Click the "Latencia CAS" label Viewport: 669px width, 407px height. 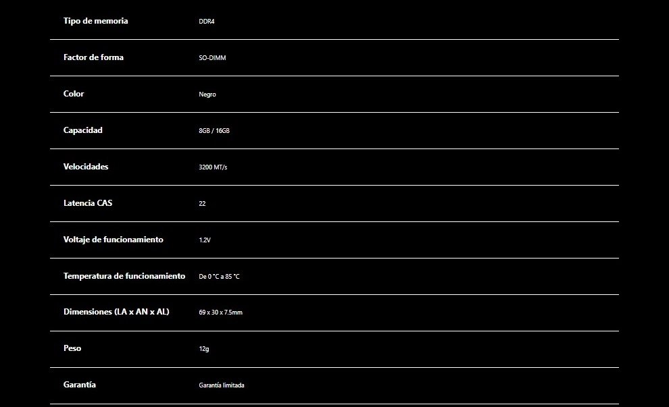88,203
